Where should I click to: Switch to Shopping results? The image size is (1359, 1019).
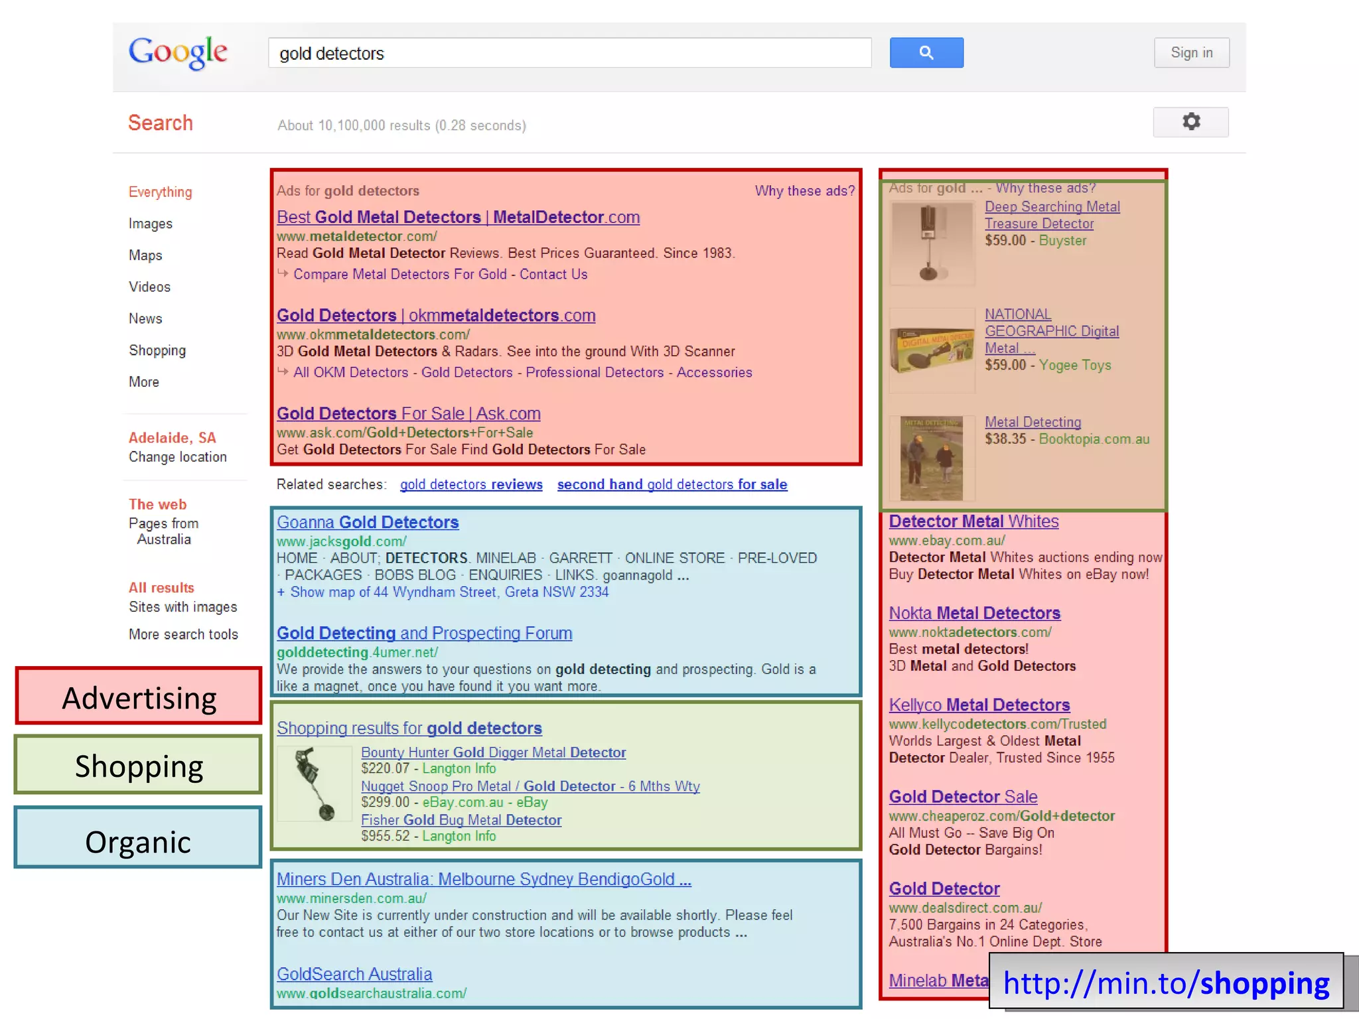[x=157, y=350]
